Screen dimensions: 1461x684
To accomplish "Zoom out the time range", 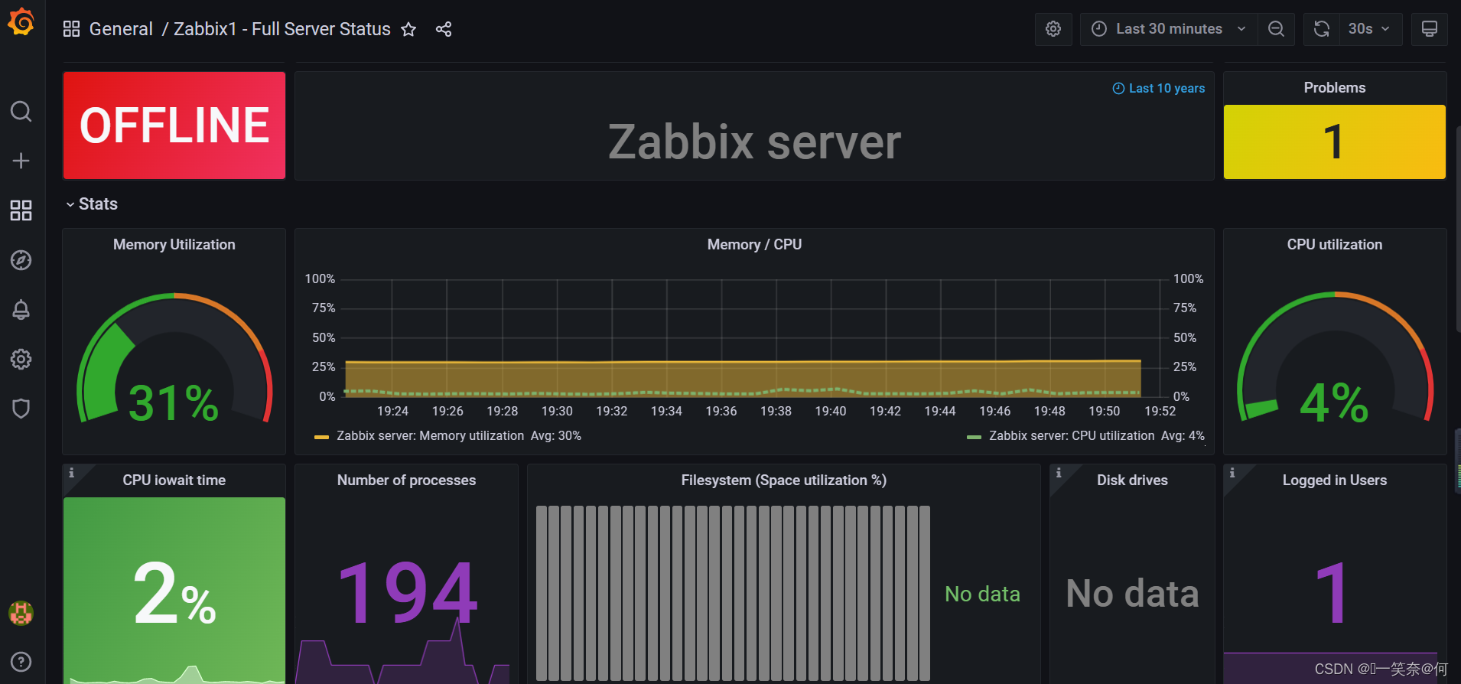I will pyautogui.click(x=1276, y=29).
